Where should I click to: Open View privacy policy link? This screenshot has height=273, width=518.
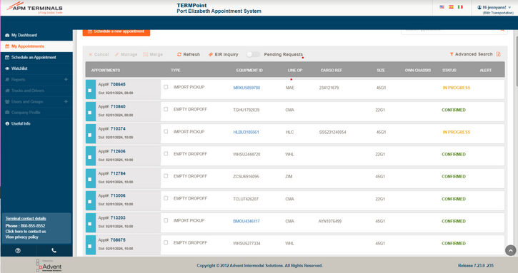22,237
